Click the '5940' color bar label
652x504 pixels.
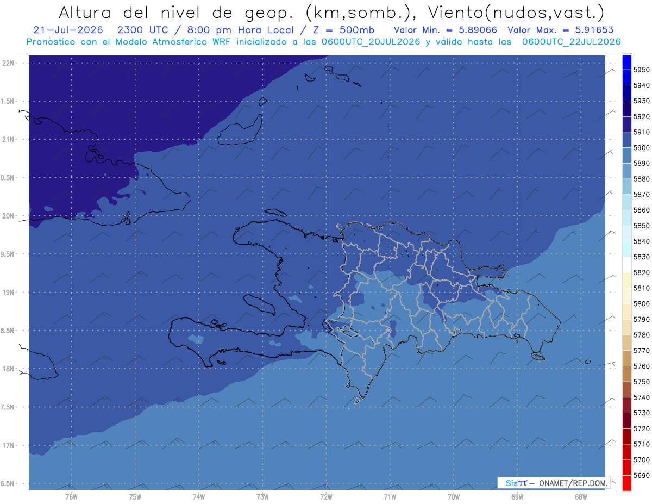(641, 85)
